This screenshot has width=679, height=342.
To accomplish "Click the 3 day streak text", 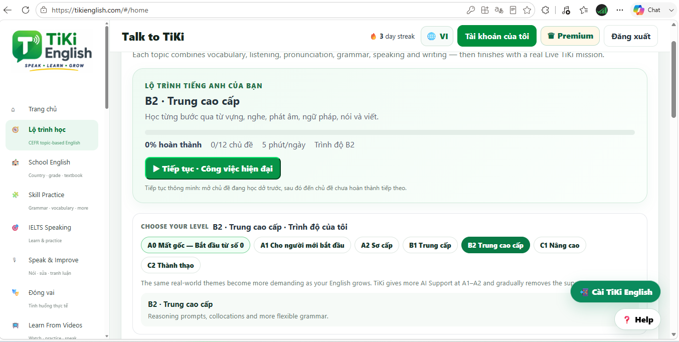I will tap(397, 36).
